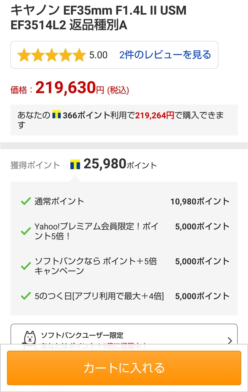Add item with カートに入れる button

124,368
